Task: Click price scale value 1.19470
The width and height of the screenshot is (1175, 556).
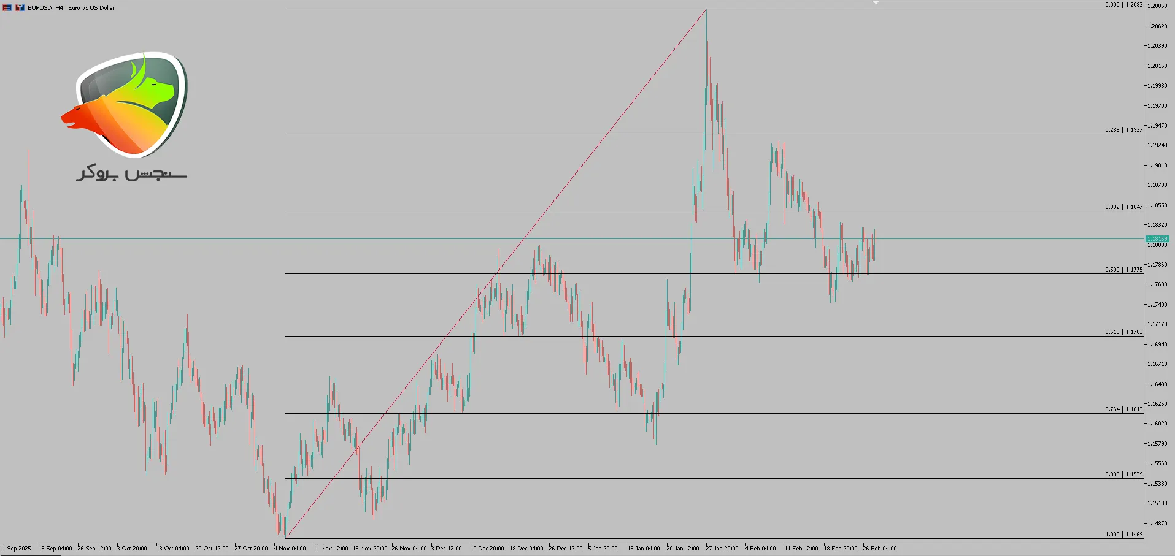Action: click(x=1157, y=126)
